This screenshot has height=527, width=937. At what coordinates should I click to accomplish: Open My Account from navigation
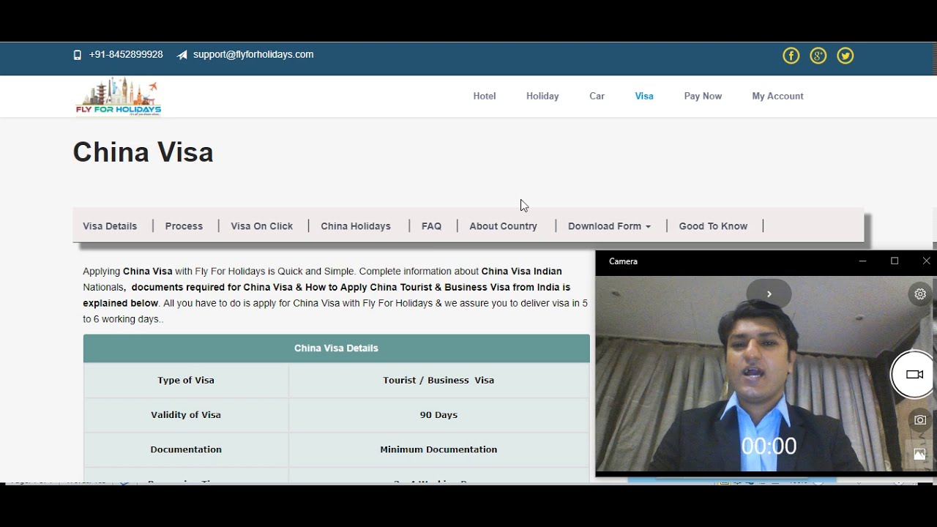[777, 96]
